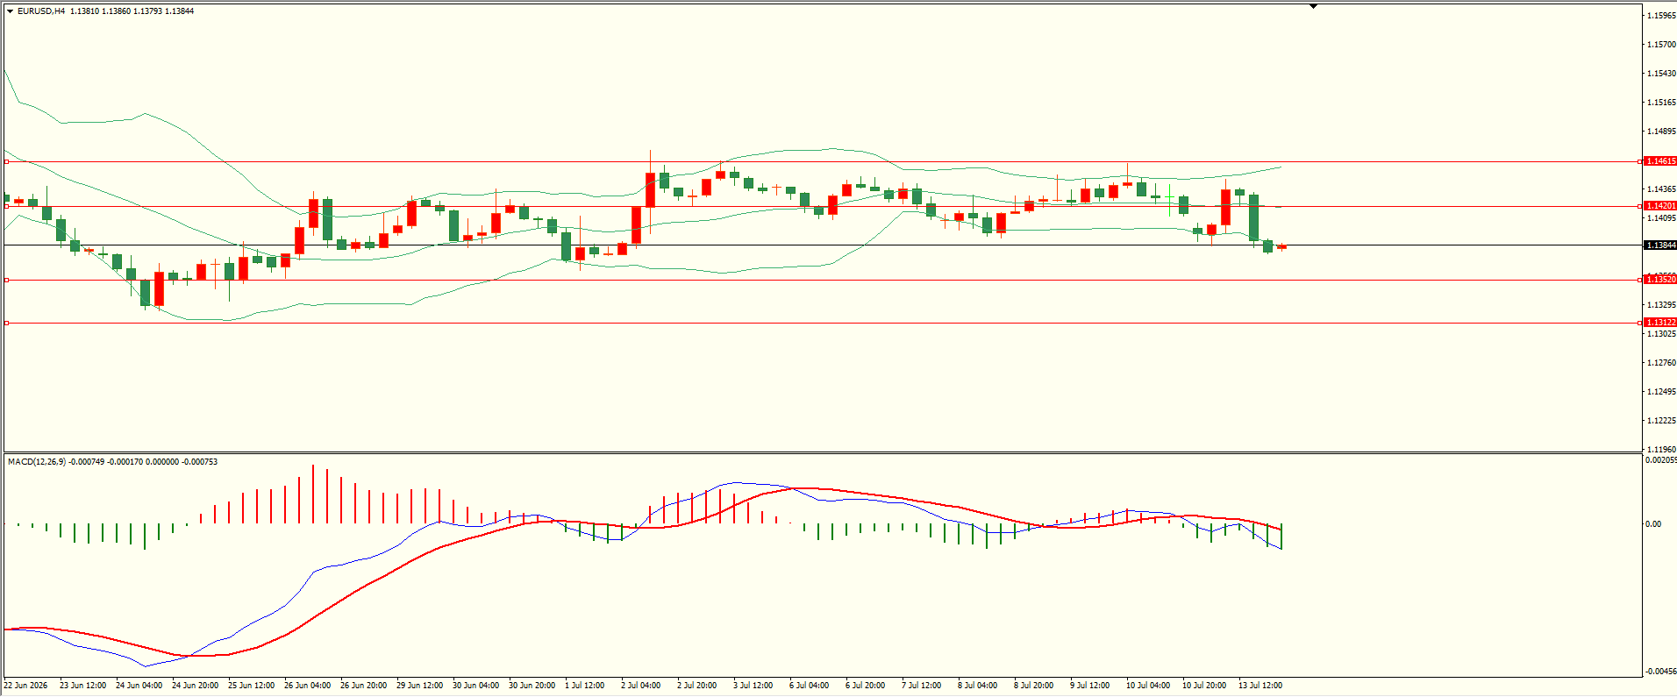Select the 1.13122 price label tag
Image resolution: width=1677 pixels, height=697 pixels.
(x=1659, y=323)
